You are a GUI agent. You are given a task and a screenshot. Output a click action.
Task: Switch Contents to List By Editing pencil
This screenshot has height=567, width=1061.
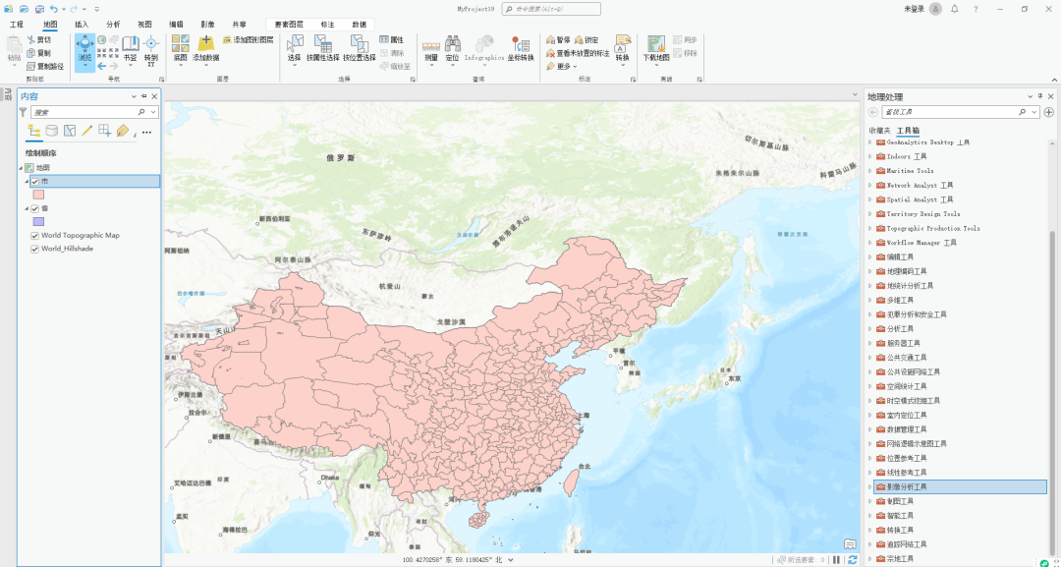click(86, 131)
